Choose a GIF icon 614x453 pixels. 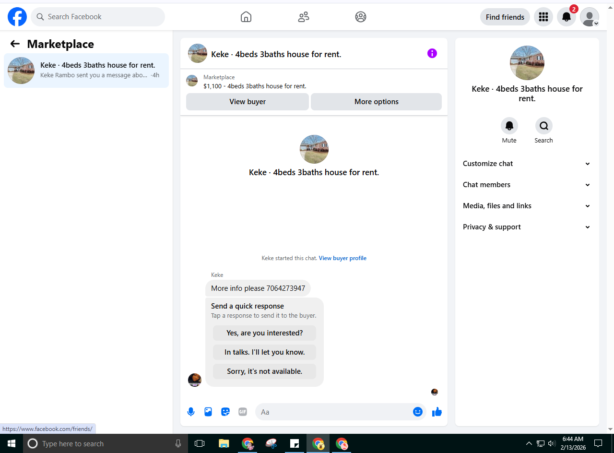tap(243, 412)
